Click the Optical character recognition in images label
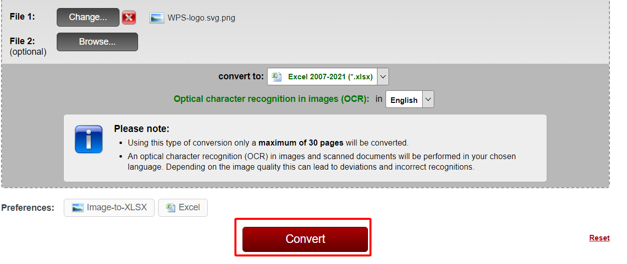This screenshot has width=627, height=264. click(271, 99)
